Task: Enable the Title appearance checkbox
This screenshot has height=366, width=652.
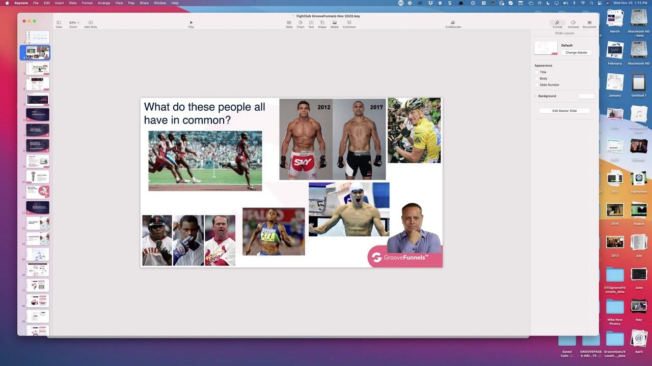Action: 536,72
